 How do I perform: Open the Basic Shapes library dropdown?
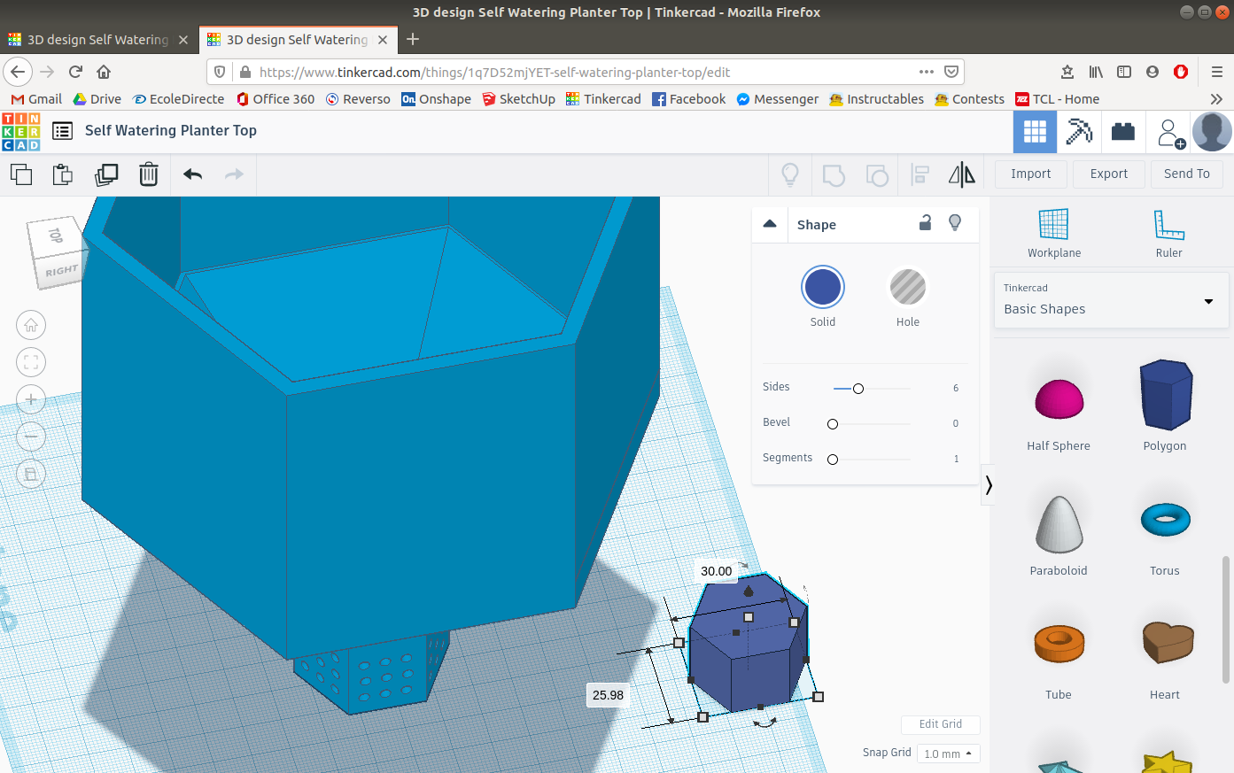click(1111, 300)
